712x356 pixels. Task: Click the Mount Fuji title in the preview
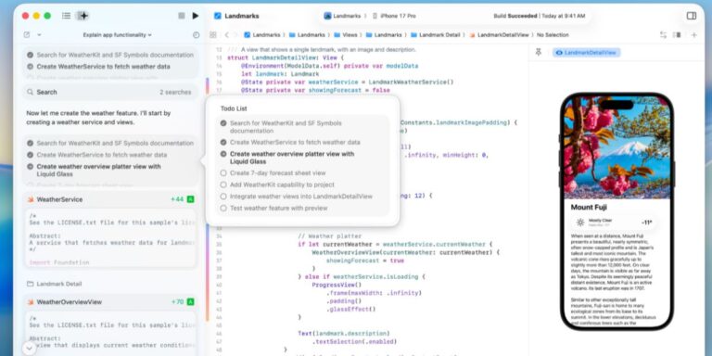589,208
